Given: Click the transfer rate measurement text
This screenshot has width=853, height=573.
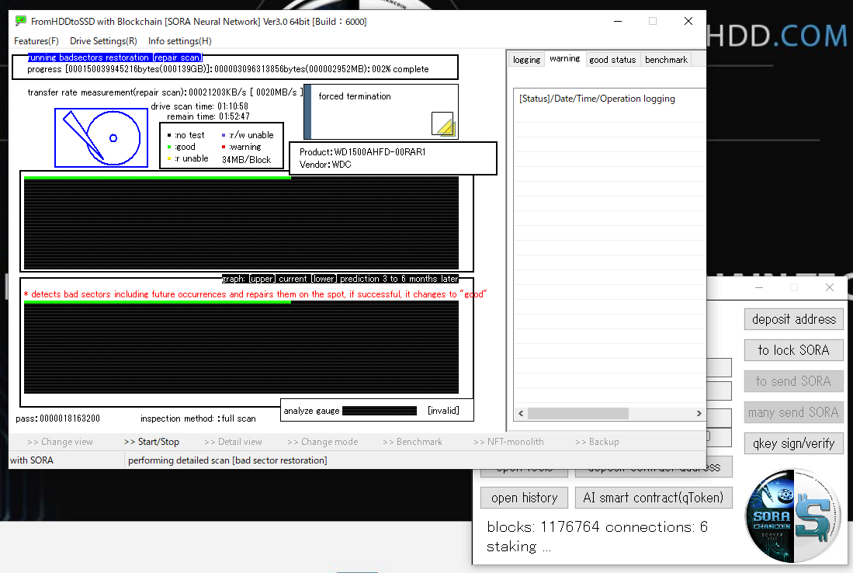Looking at the screenshot, I should tap(165, 92).
